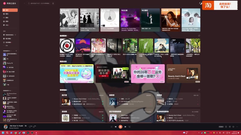Open the 精选 section in sidebar
The image size is (241, 135).
pos(10,14)
